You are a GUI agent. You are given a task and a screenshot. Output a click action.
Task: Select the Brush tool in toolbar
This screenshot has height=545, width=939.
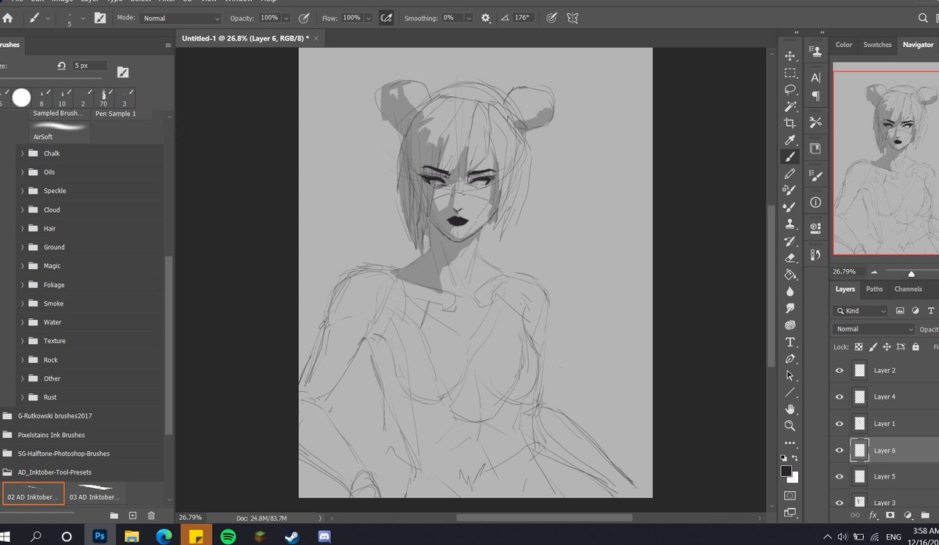pyautogui.click(x=790, y=156)
